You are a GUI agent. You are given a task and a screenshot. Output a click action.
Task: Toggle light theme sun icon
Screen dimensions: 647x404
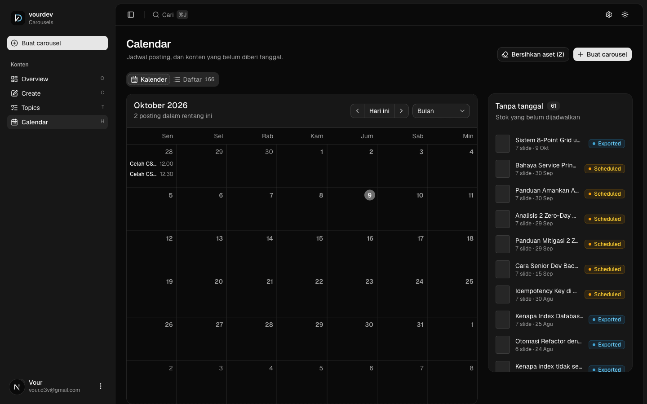625,15
